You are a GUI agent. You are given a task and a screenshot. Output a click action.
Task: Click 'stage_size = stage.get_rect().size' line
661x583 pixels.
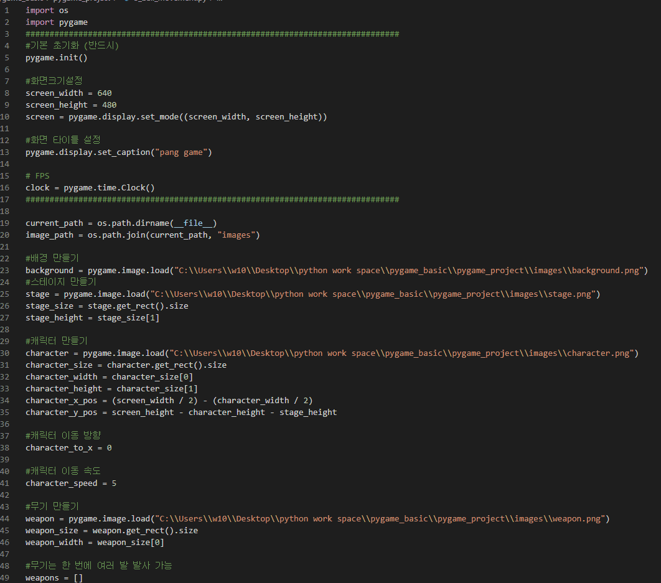coord(106,305)
